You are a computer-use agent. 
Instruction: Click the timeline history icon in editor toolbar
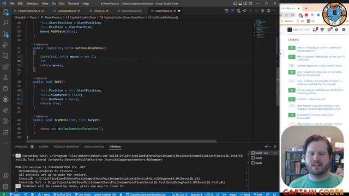[227, 11]
